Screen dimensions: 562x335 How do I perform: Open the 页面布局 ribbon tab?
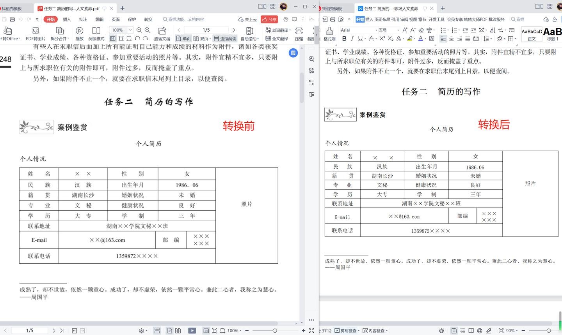pyautogui.click(x=382, y=19)
